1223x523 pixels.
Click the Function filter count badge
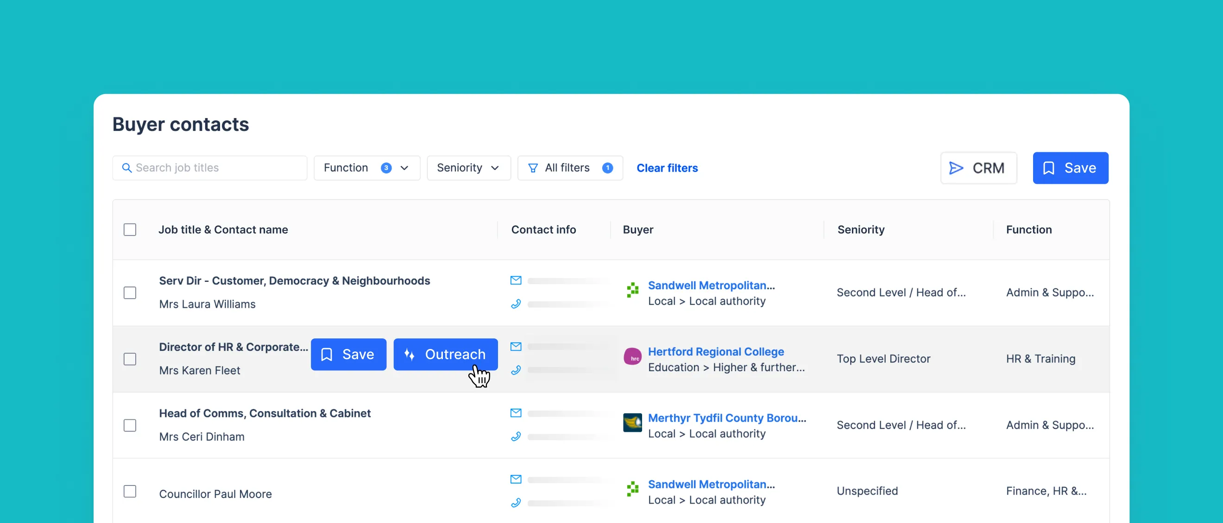(x=386, y=168)
